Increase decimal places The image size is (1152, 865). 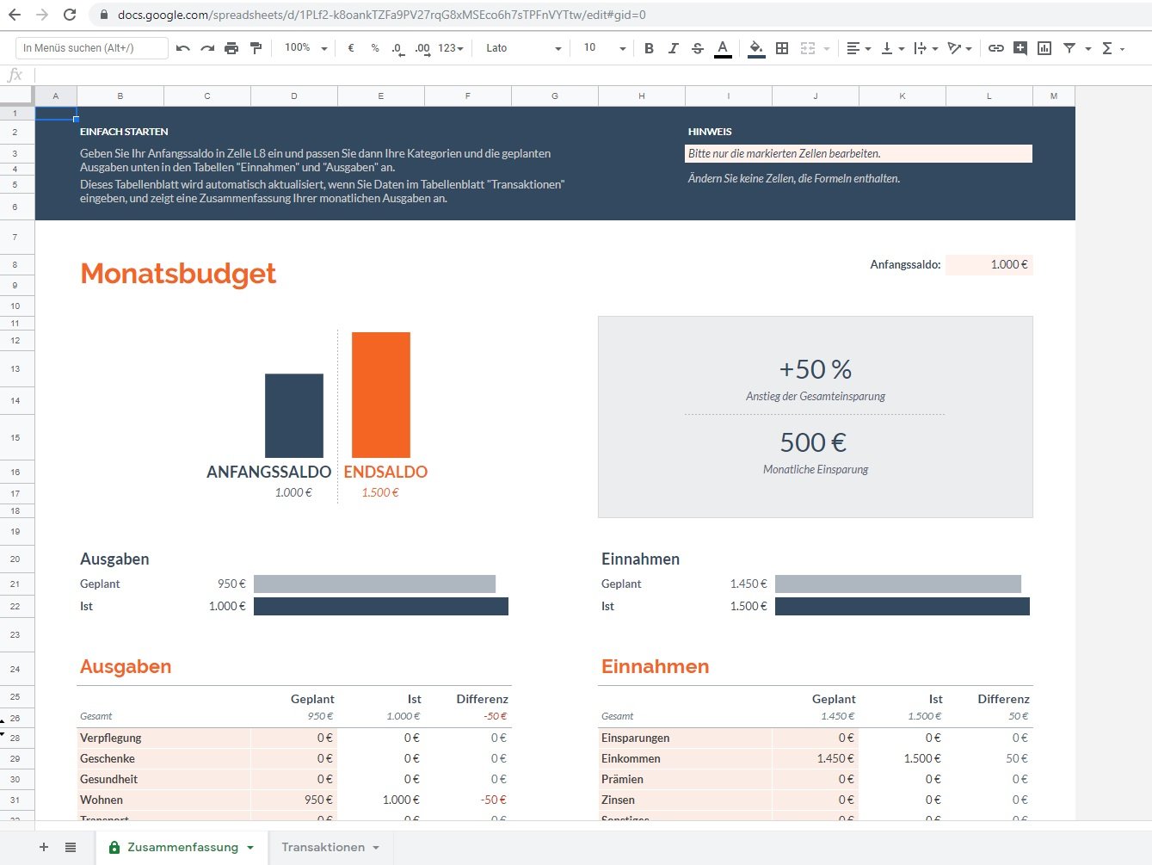tap(422, 48)
